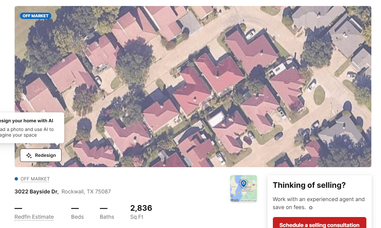Click the blue dot status indicator

coord(16,179)
